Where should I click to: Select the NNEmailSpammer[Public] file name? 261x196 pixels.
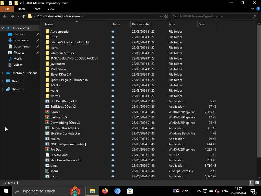pos(68,144)
